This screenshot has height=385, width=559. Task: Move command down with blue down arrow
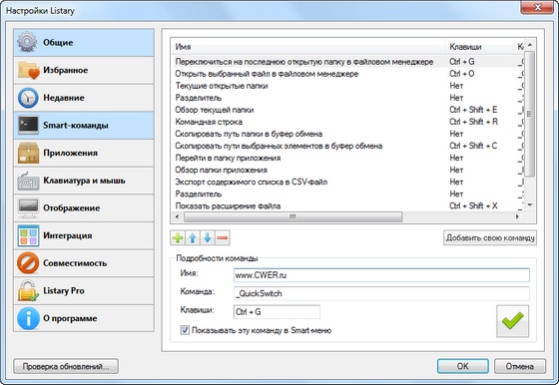tap(208, 238)
